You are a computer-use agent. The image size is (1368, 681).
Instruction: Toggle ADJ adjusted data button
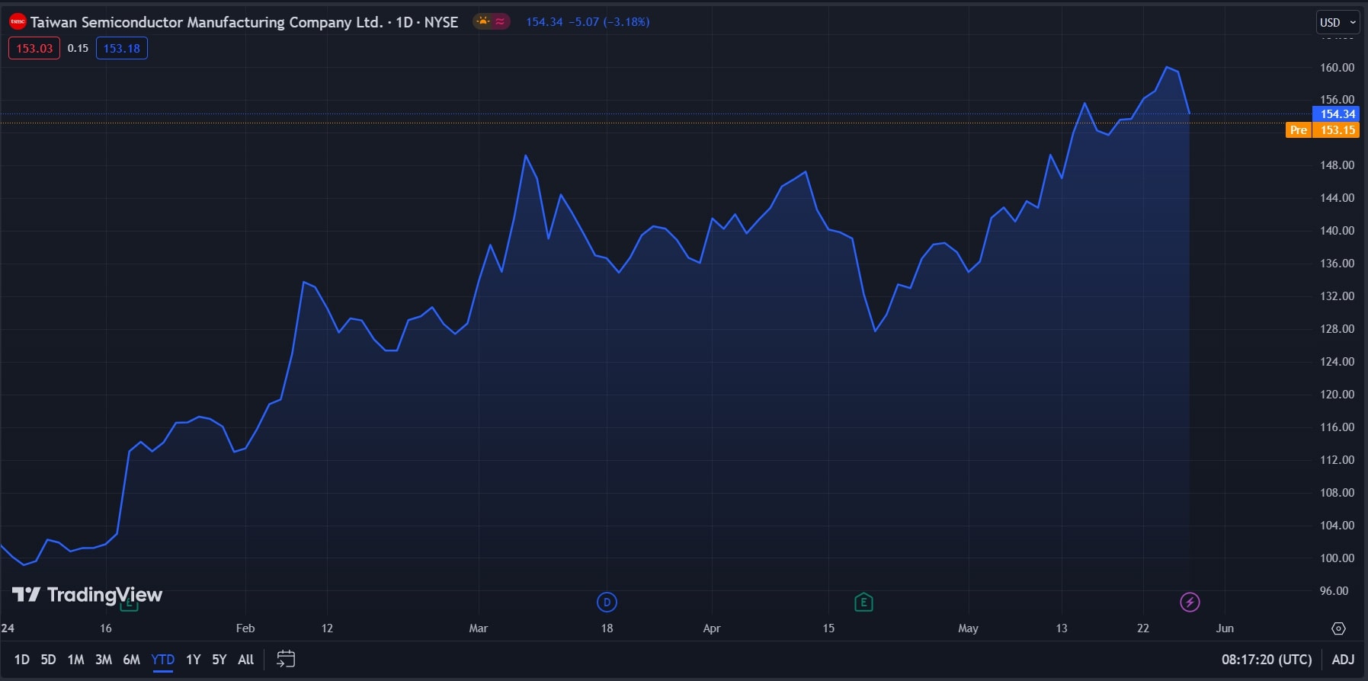1343,660
